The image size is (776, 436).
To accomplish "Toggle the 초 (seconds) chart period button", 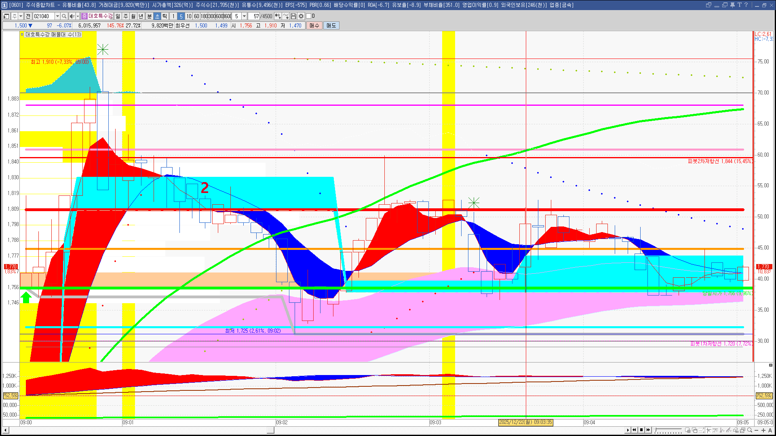I will pos(157,16).
